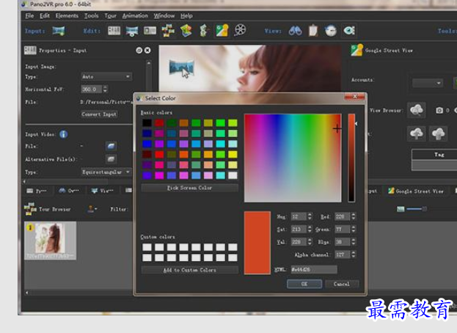Click the Horizontal FoV stepper arrows
The image size is (457, 333).
pyautogui.click(x=106, y=89)
